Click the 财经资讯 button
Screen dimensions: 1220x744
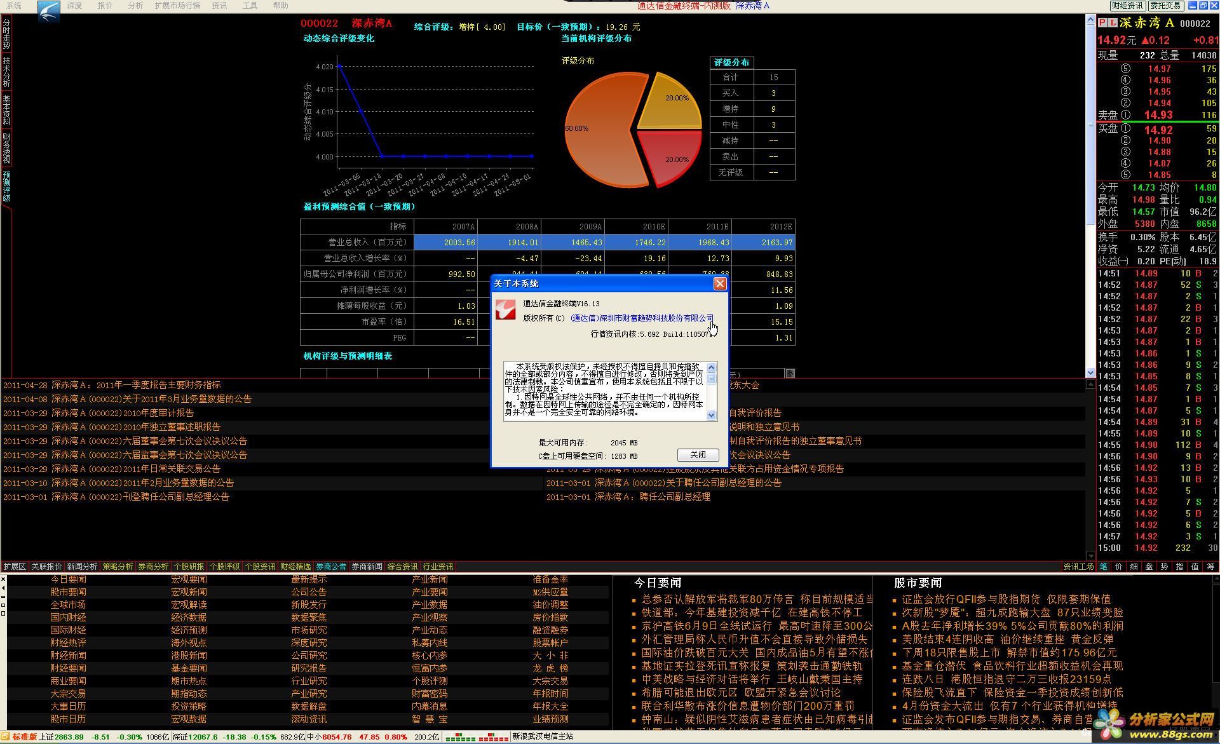click(1128, 5)
